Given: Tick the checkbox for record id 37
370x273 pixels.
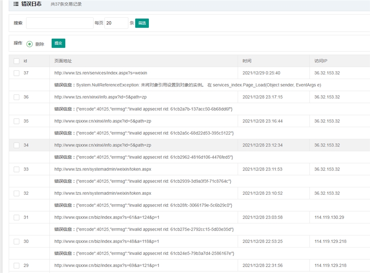Looking at the screenshot, I should click(x=16, y=73).
